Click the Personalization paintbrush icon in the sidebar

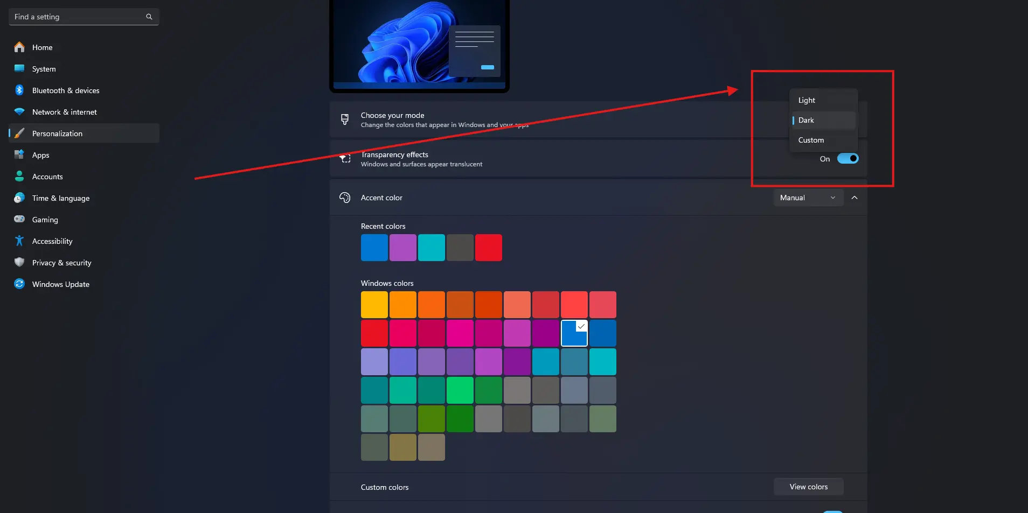[x=19, y=133]
